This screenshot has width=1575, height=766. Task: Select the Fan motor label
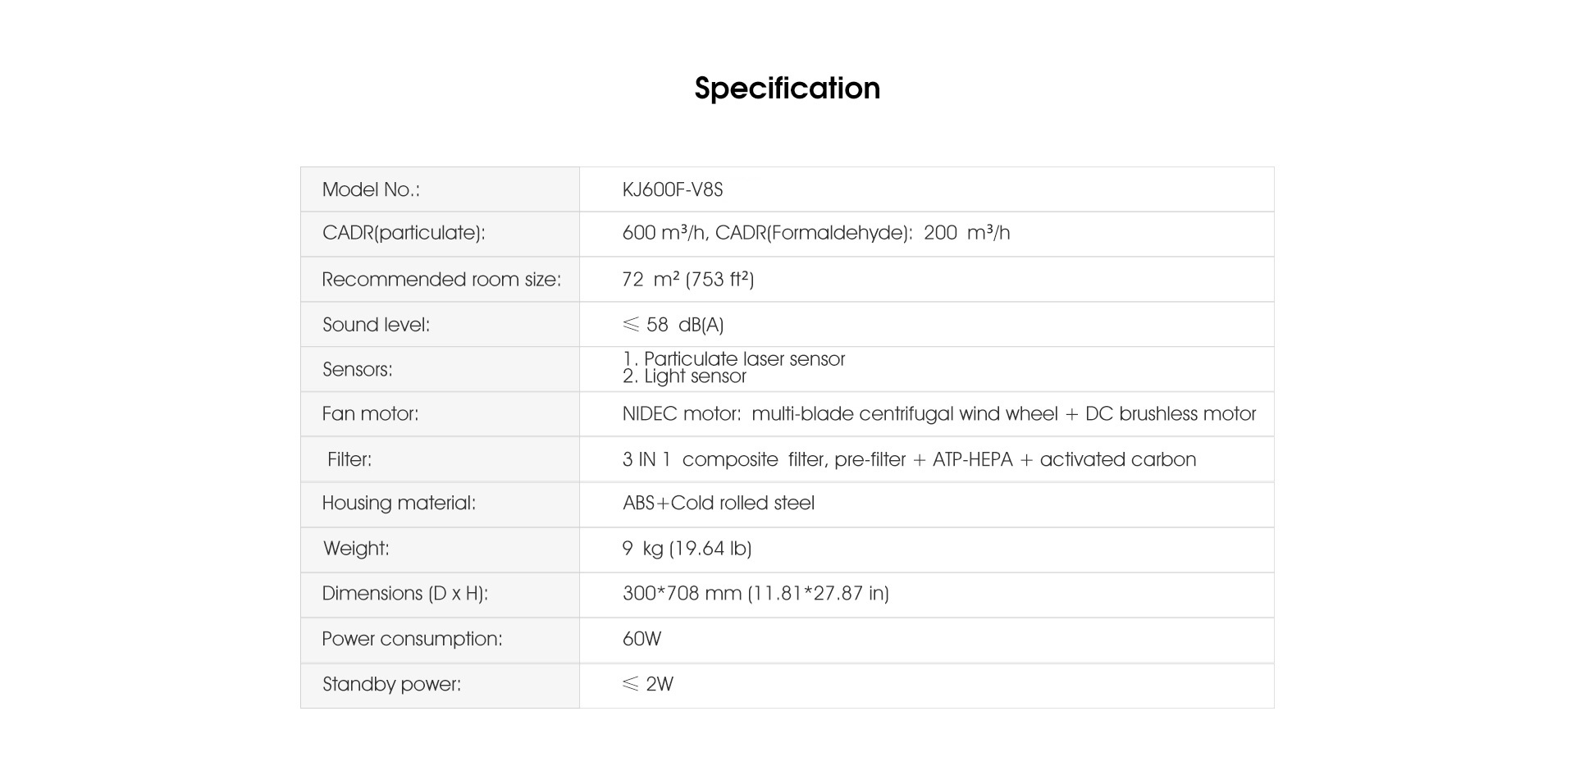click(370, 413)
